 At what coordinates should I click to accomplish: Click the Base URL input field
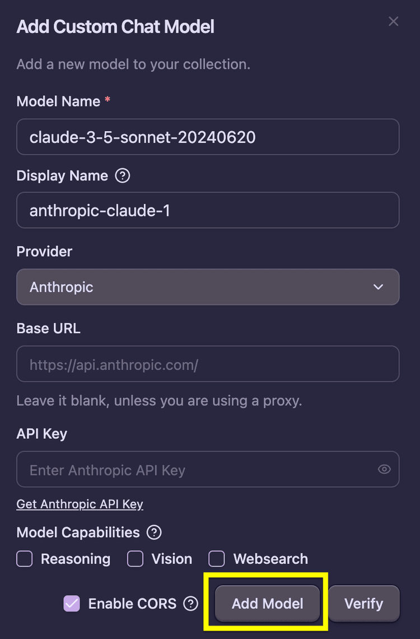pos(208,364)
